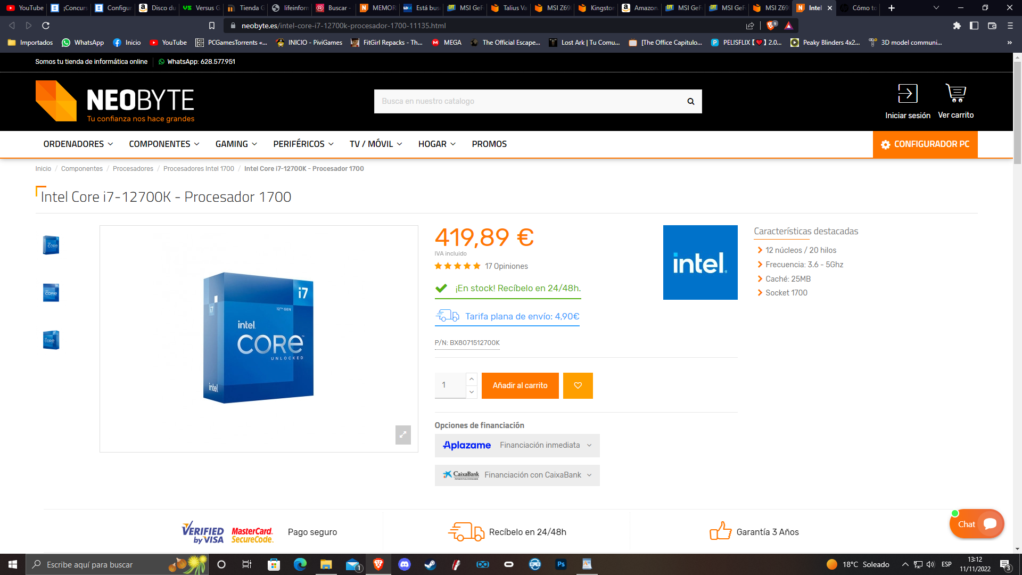
Task: Bookmark this page icon in address bar
Action: (212, 26)
